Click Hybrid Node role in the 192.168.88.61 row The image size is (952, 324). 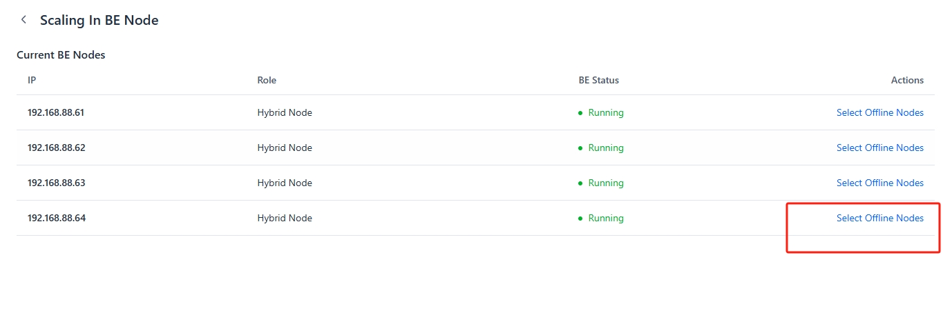pos(285,112)
